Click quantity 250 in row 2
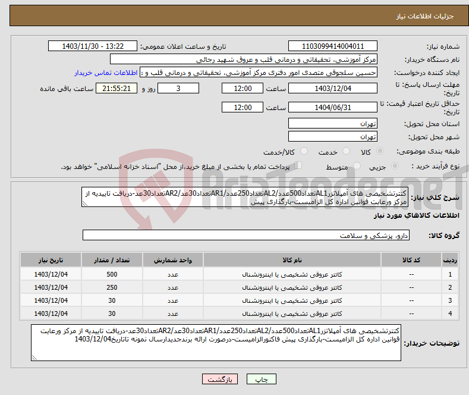 (x=112, y=287)
